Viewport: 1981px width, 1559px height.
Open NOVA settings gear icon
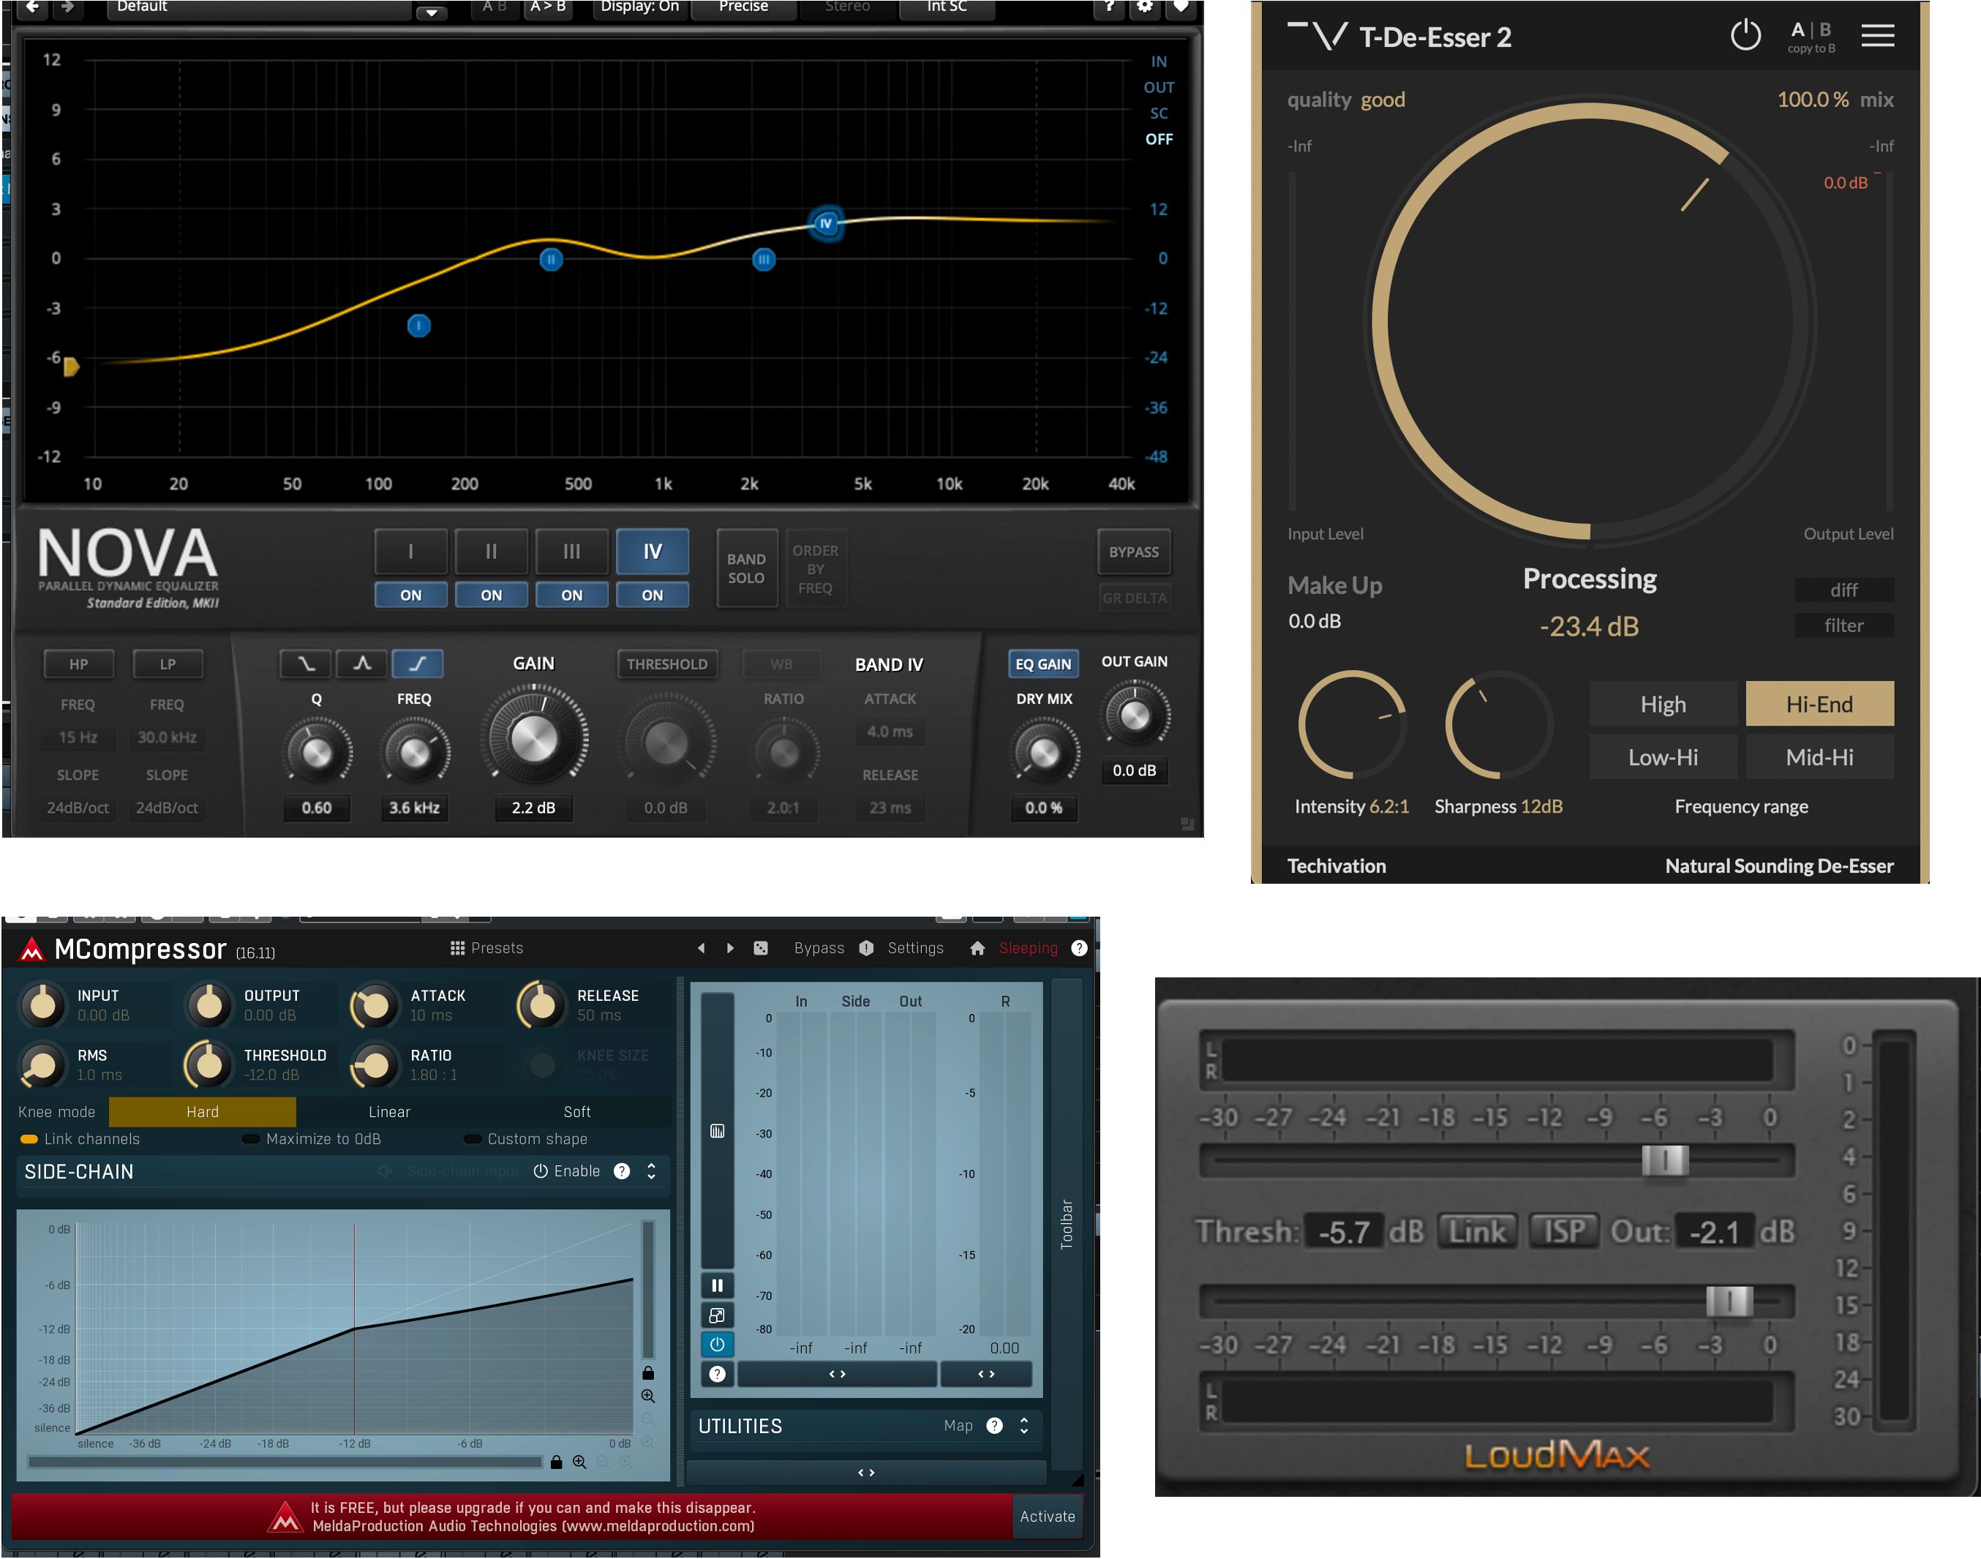tap(1144, 7)
